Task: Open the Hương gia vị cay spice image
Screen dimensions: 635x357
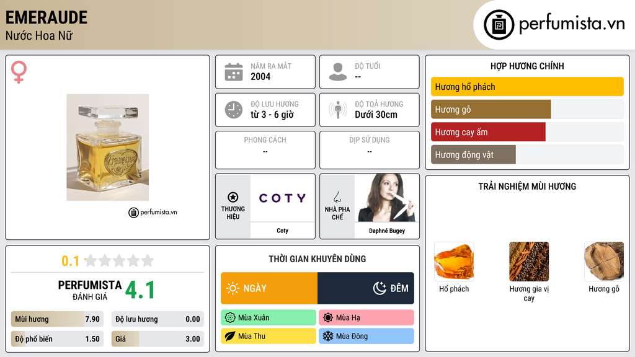Action: pyautogui.click(x=529, y=262)
